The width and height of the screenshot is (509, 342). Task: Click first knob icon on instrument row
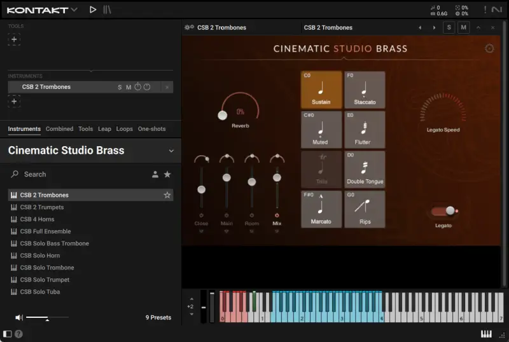[137, 86]
